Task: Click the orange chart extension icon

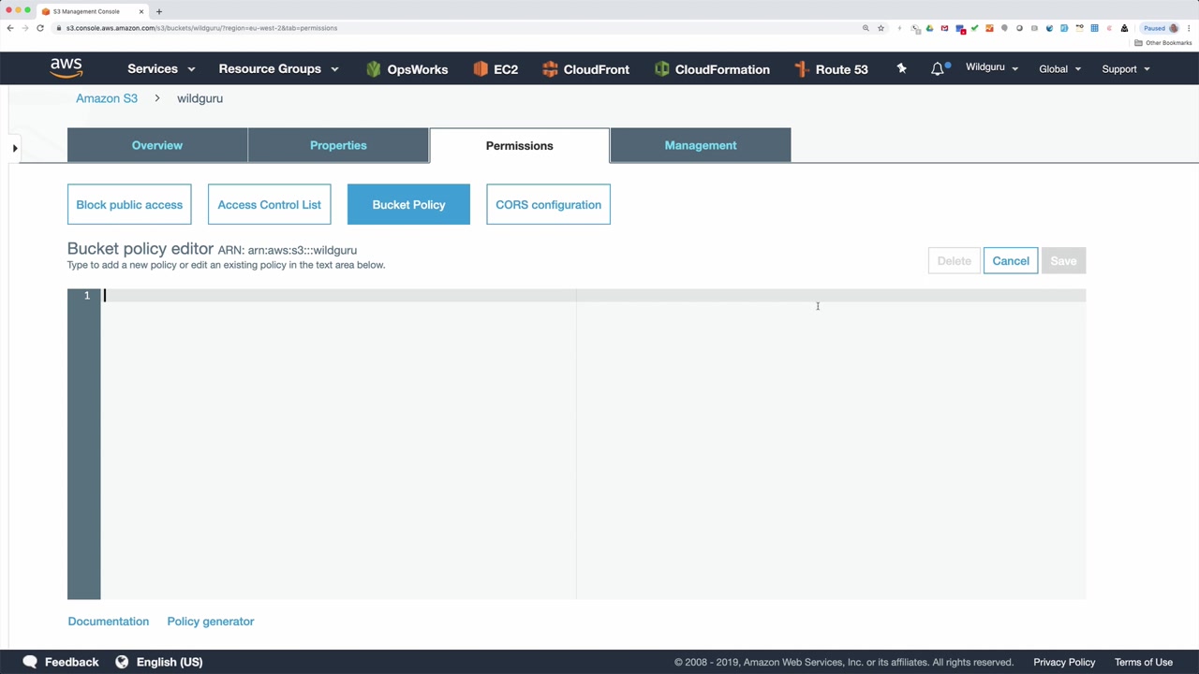Action: coord(989,28)
